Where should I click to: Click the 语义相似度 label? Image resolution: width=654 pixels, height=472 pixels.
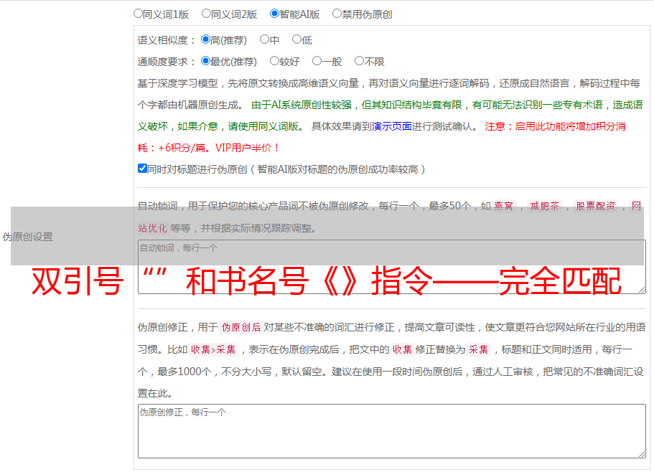166,40
